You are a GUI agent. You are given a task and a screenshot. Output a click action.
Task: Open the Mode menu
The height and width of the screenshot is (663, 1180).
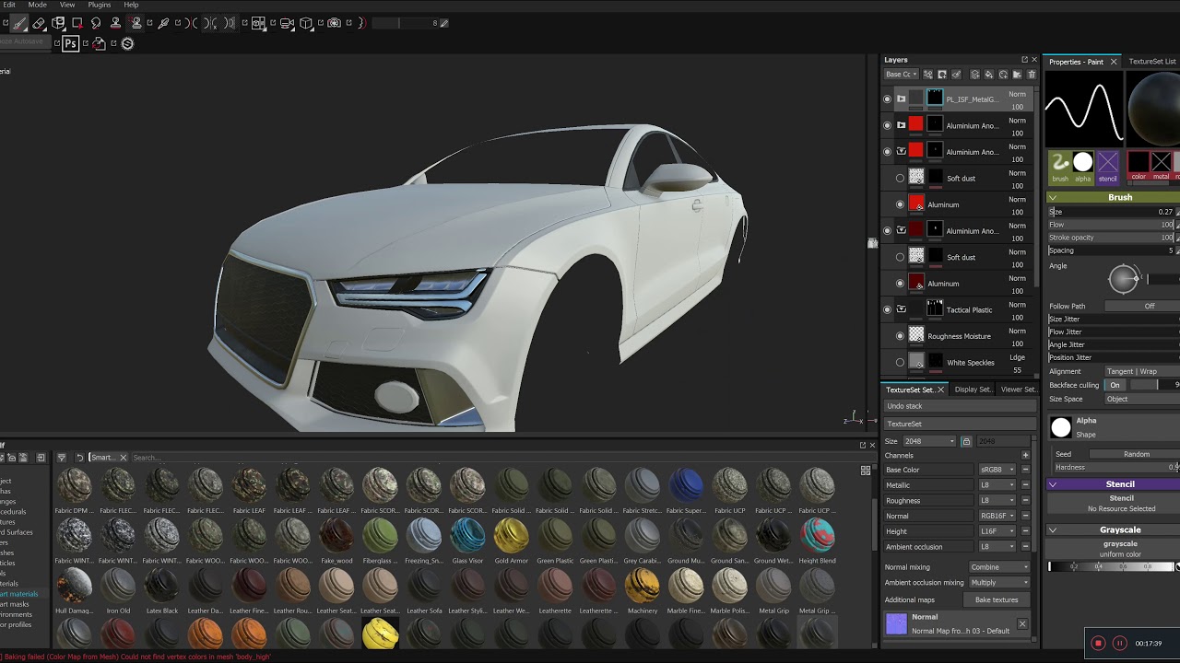[x=37, y=5]
